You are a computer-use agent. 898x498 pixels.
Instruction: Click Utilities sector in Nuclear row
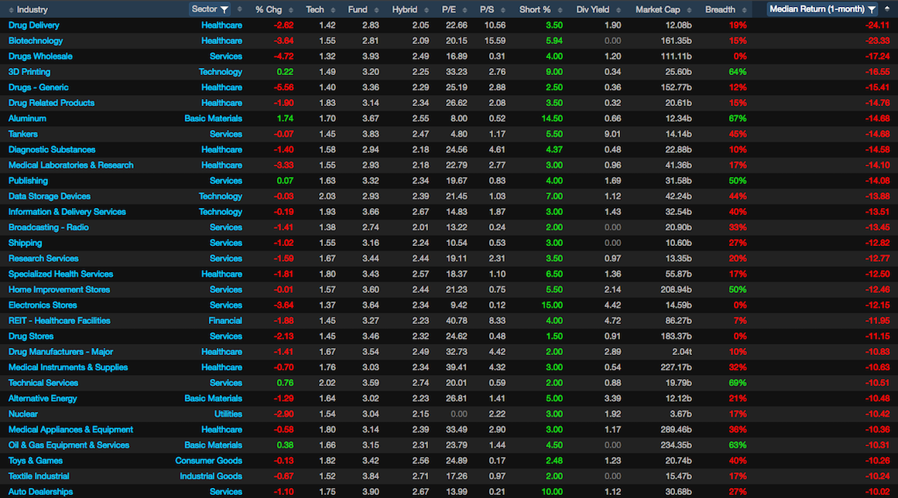click(x=228, y=414)
